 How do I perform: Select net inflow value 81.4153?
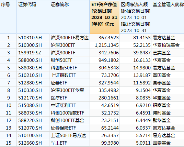tap(142, 38)
